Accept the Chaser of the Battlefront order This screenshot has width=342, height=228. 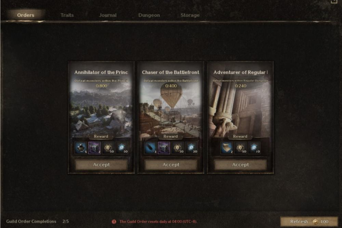point(171,165)
